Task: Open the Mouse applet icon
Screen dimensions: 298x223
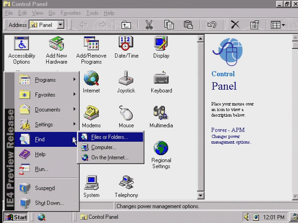Action: click(126, 117)
